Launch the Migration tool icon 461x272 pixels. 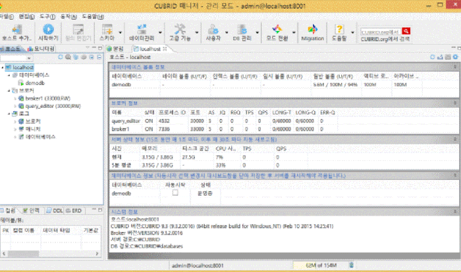pyautogui.click(x=313, y=30)
